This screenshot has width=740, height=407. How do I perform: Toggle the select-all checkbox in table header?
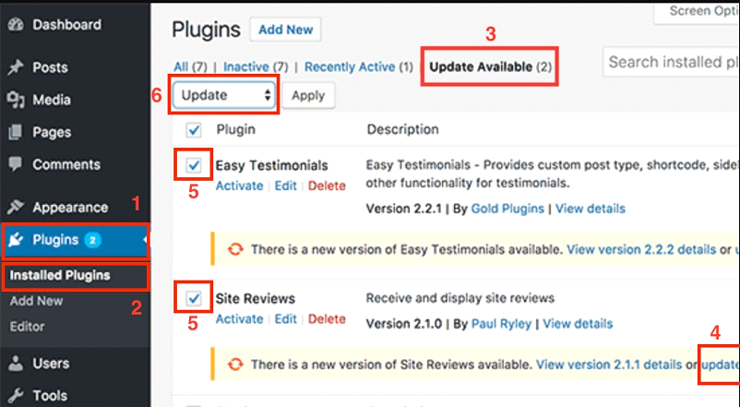click(x=194, y=130)
